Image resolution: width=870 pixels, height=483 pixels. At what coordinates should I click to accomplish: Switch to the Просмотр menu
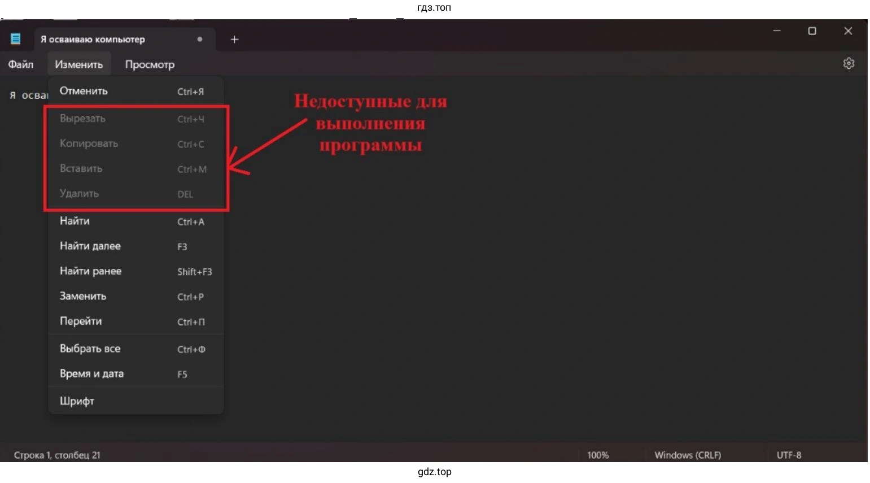point(150,64)
